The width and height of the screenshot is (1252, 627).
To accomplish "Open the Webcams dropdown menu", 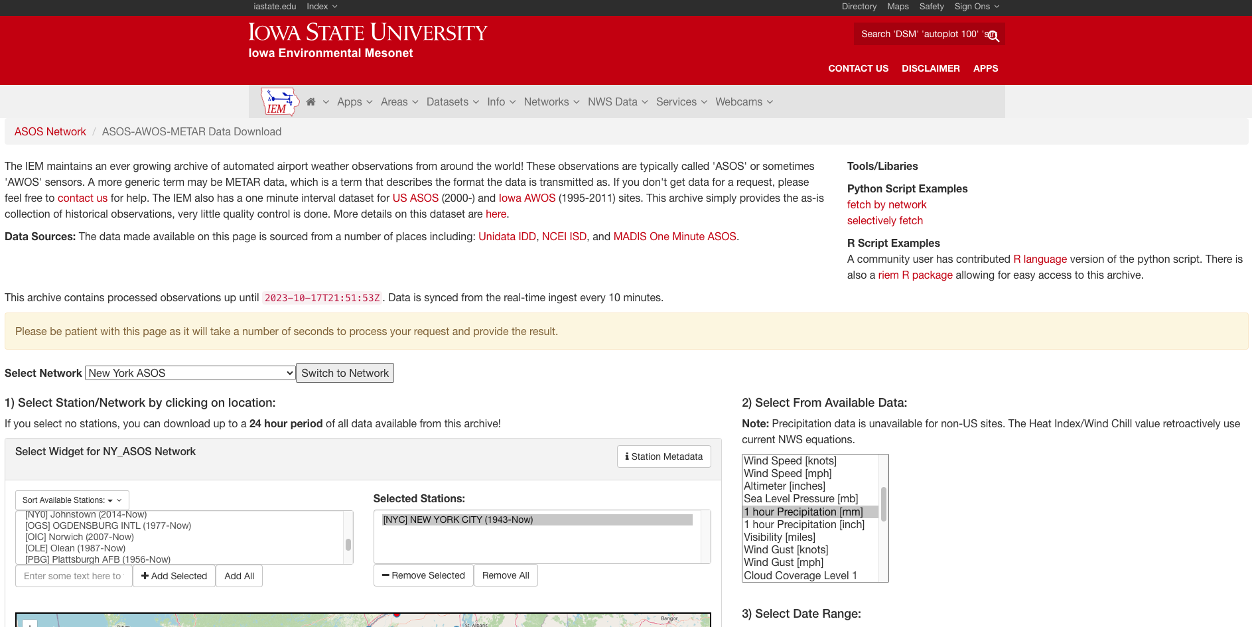I will pyautogui.click(x=744, y=102).
